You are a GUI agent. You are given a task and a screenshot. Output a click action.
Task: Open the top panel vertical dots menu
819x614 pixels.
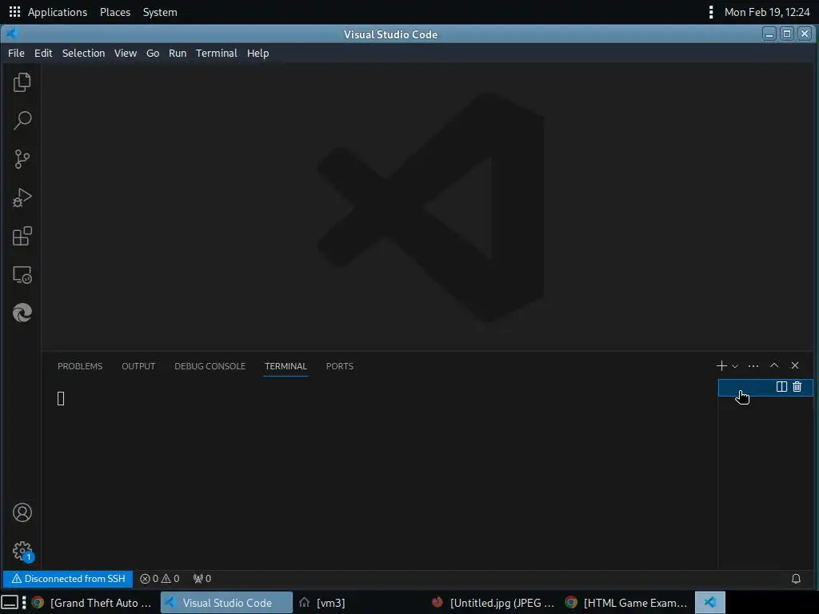click(x=710, y=12)
